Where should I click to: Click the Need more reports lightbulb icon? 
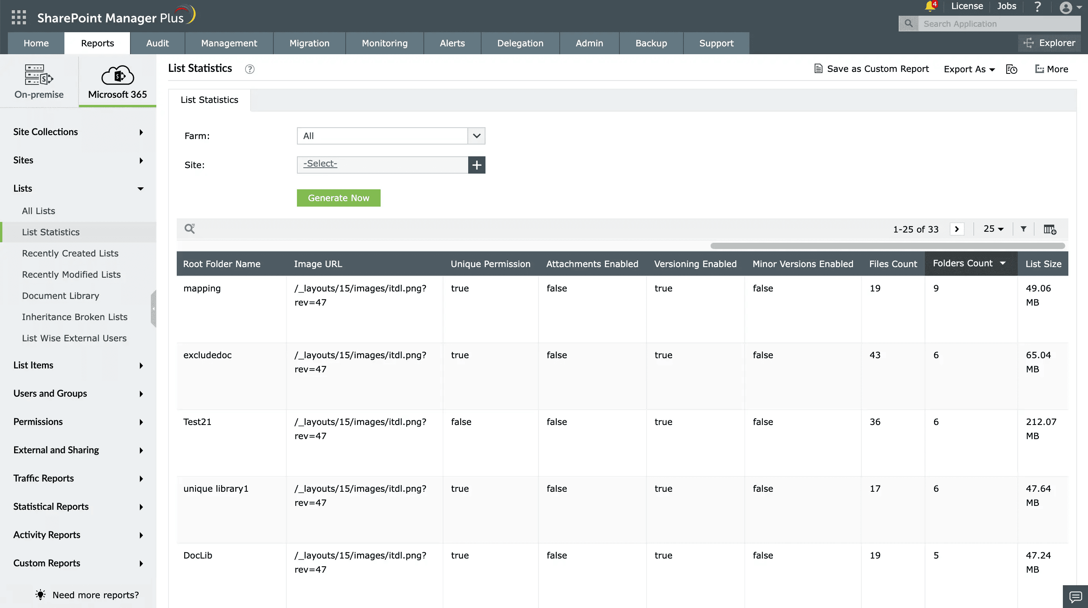40,595
